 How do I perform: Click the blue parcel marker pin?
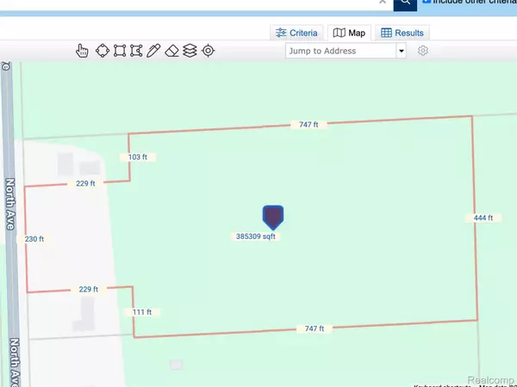272,216
